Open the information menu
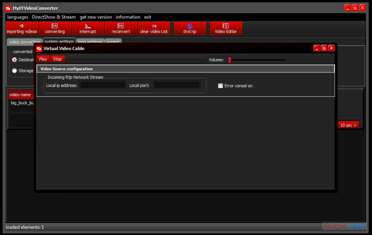 (x=128, y=17)
